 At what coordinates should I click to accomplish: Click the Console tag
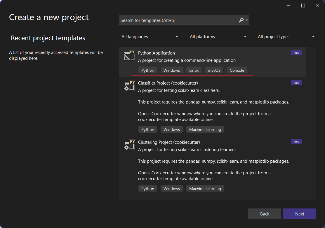tap(237, 70)
